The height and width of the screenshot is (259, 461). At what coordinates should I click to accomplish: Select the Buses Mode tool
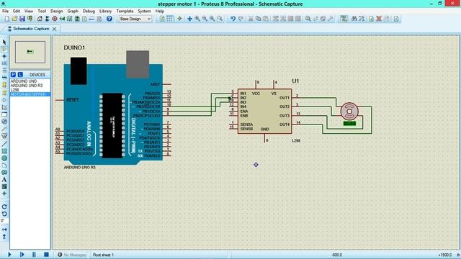point(4,78)
